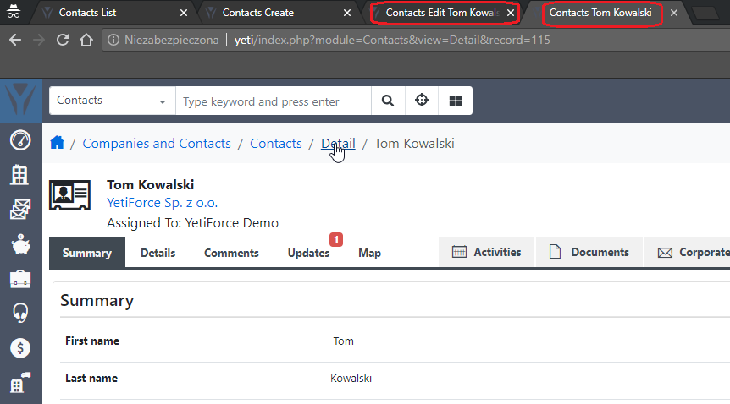Open the support headset icon in sidebar
The width and height of the screenshot is (730, 404).
click(x=20, y=313)
